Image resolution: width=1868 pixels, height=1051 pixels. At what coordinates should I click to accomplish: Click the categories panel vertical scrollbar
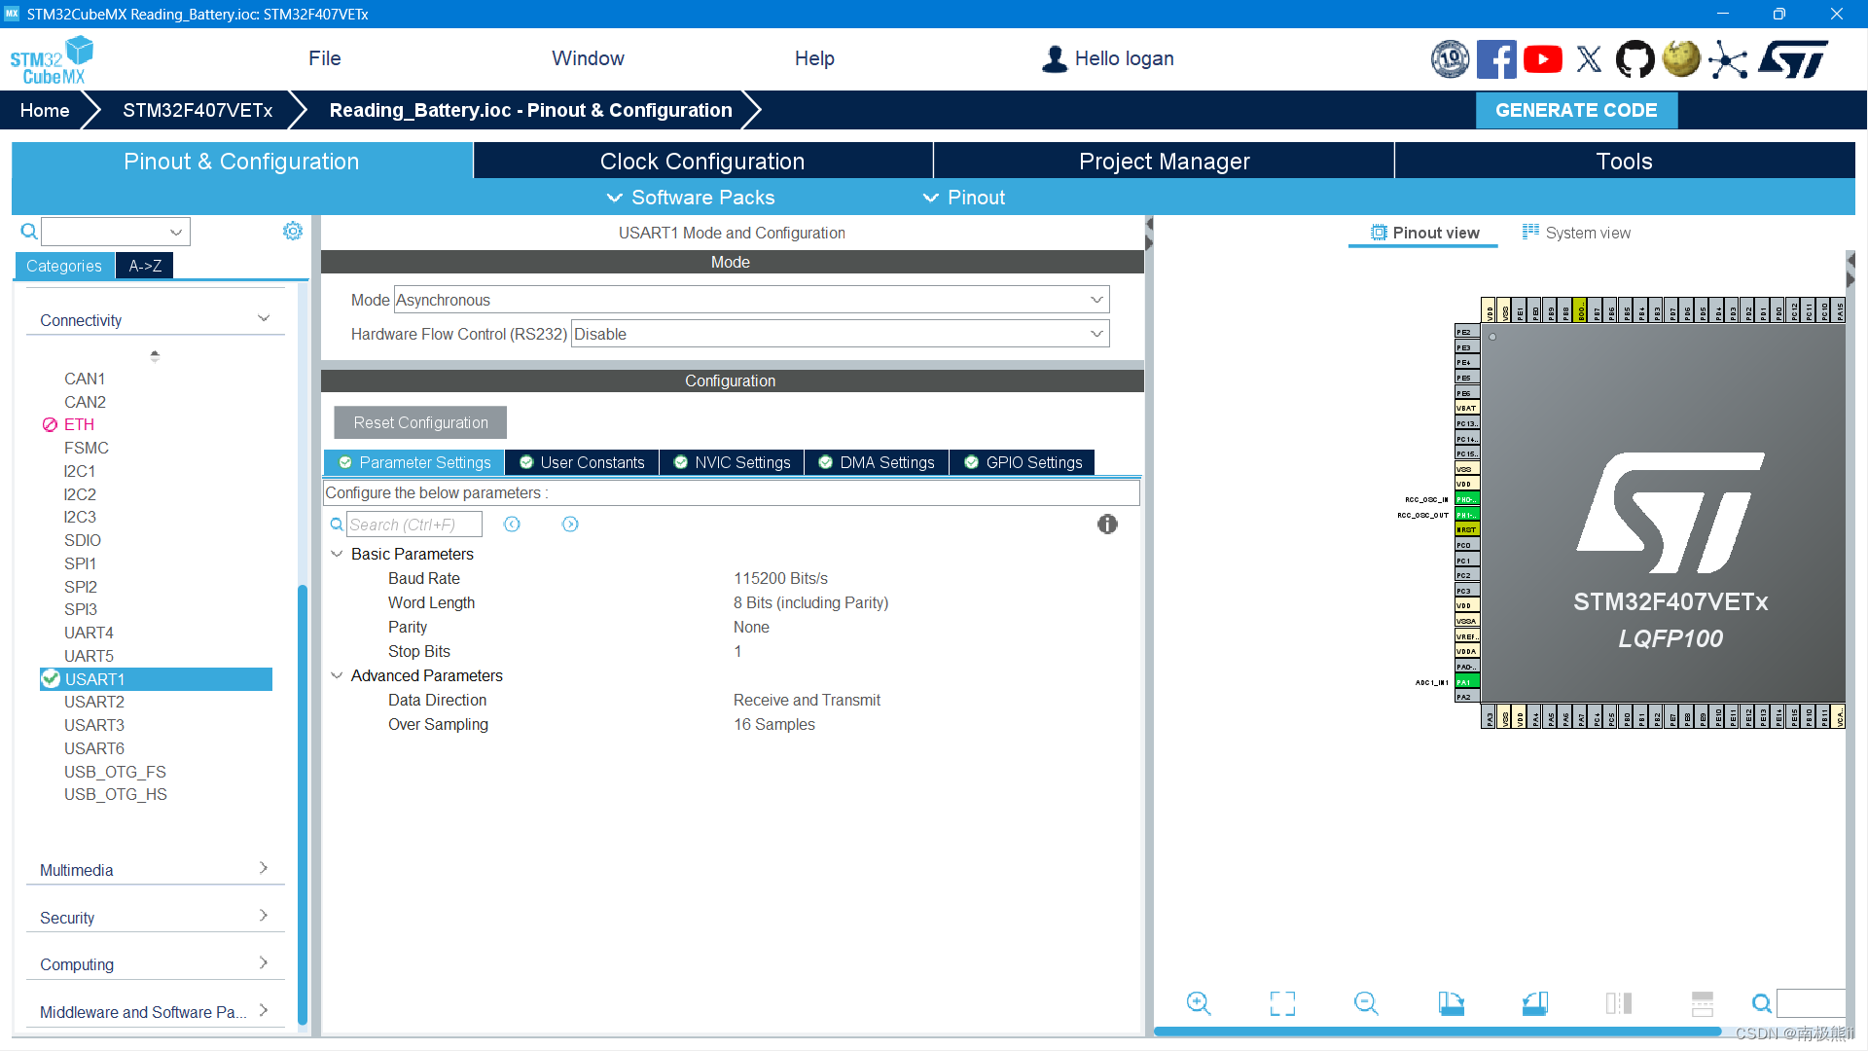(x=303, y=804)
